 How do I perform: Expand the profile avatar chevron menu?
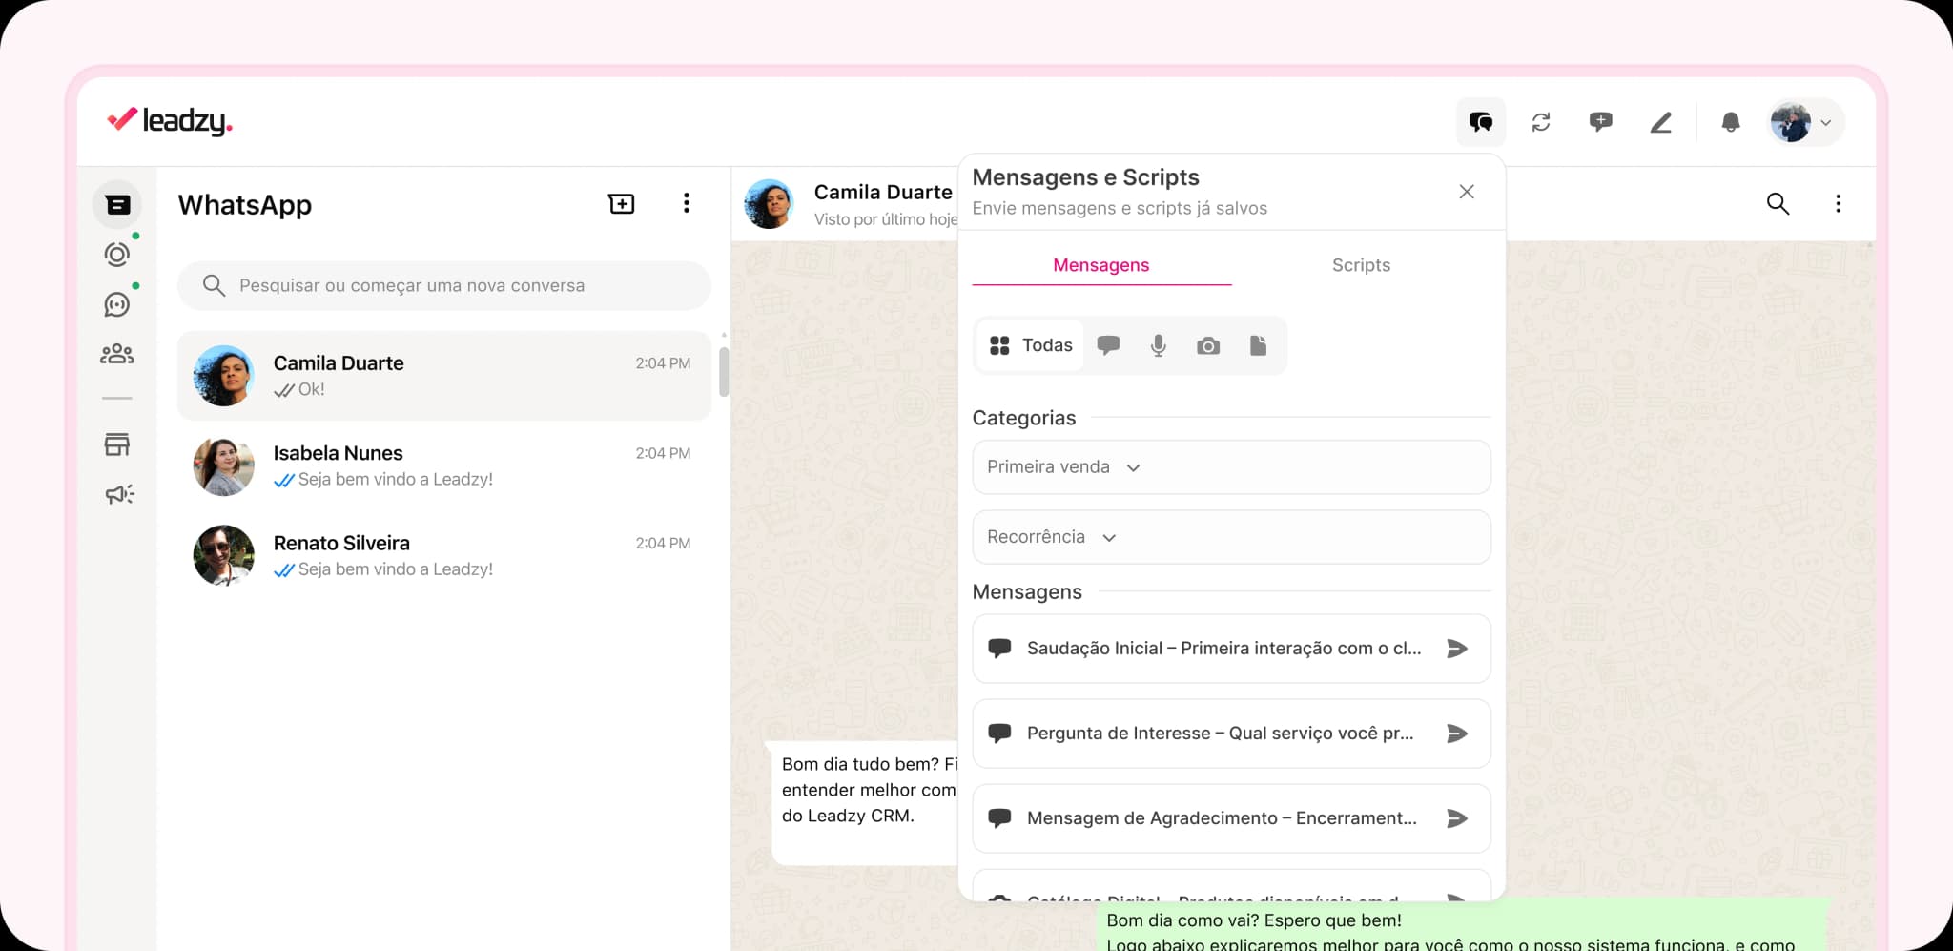coord(1826,122)
